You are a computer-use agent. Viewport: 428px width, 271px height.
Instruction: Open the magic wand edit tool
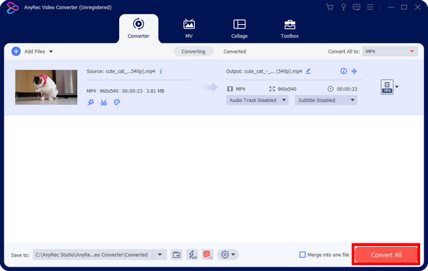coord(91,103)
